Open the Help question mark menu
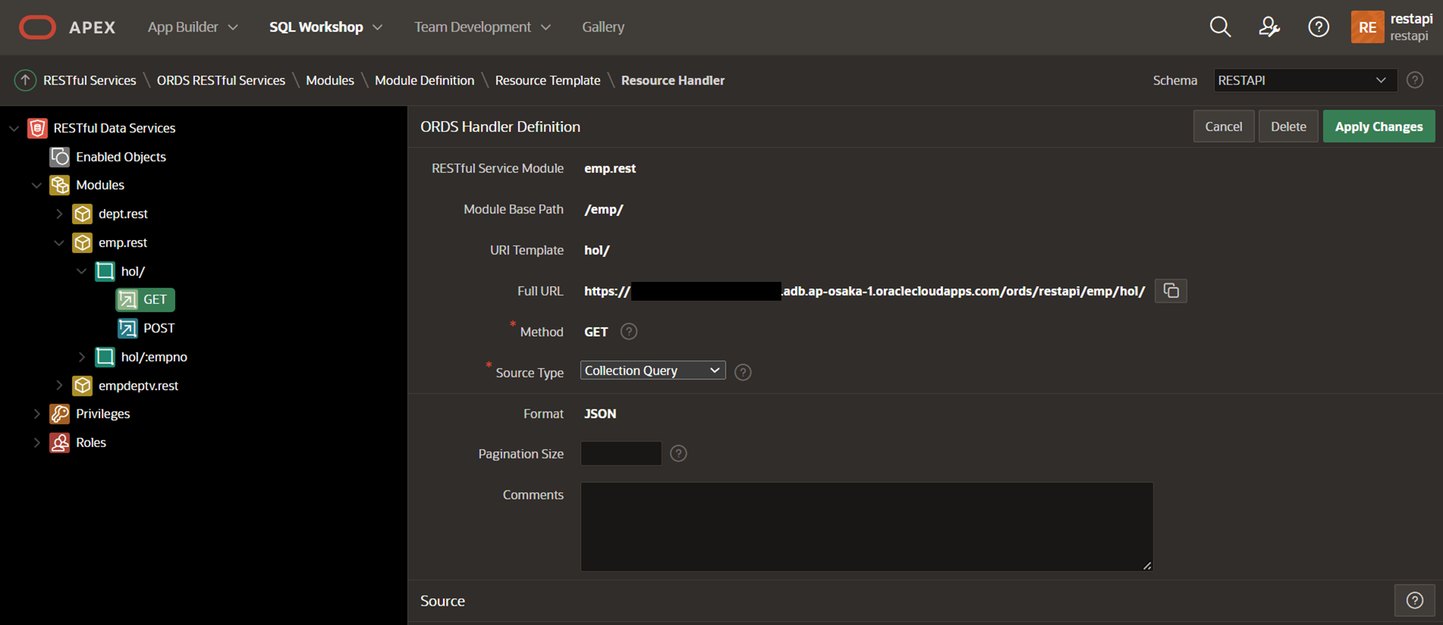The width and height of the screenshot is (1443, 625). point(1318,27)
